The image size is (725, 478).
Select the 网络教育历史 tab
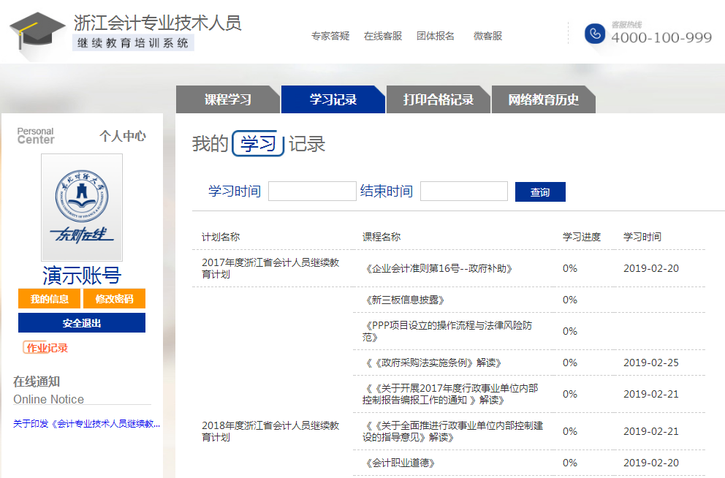click(544, 100)
